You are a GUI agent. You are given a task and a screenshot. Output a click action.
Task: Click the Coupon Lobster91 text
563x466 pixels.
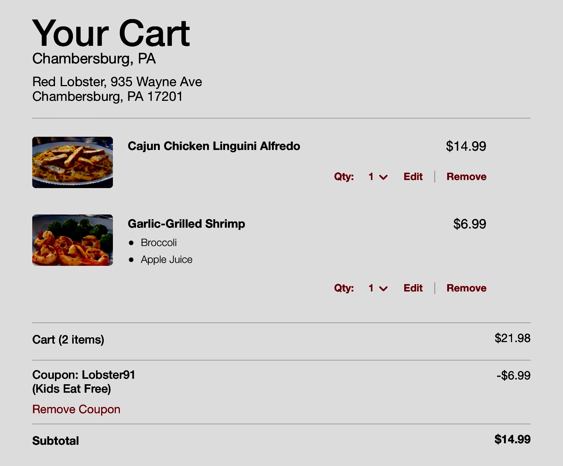pyautogui.click(x=84, y=375)
